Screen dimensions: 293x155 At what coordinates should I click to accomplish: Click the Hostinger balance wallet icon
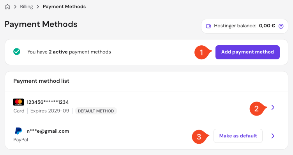point(208,26)
